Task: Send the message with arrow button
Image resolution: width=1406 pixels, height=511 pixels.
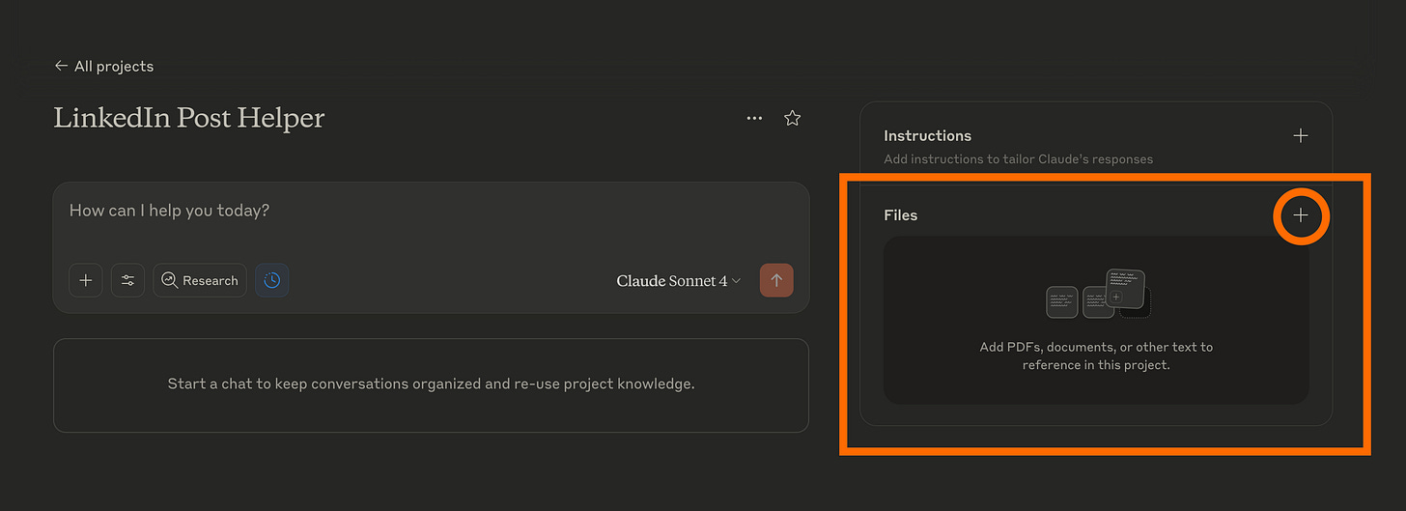Action: [776, 280]
